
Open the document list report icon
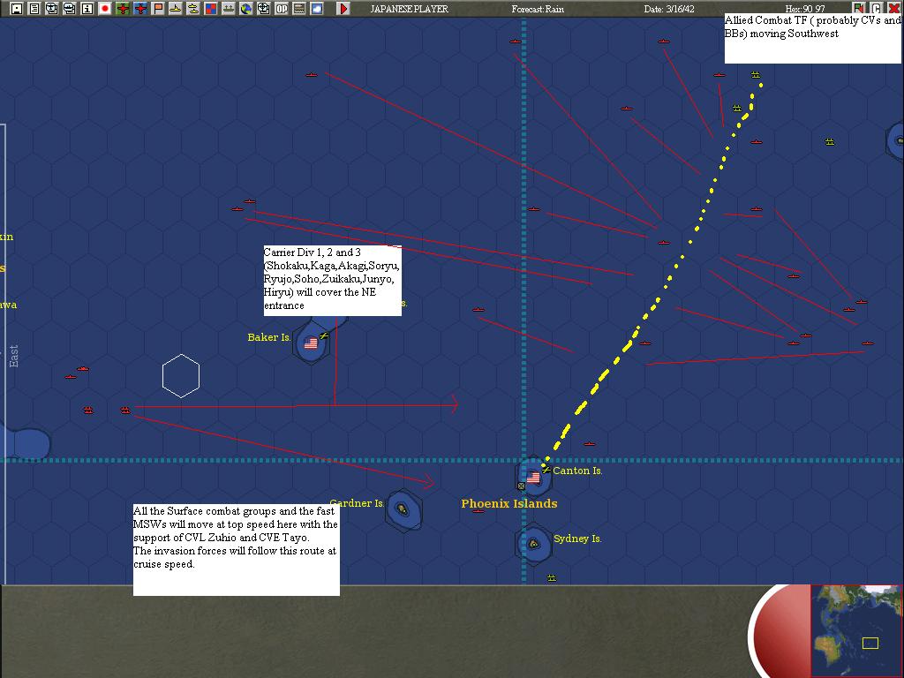click(34, 9)
